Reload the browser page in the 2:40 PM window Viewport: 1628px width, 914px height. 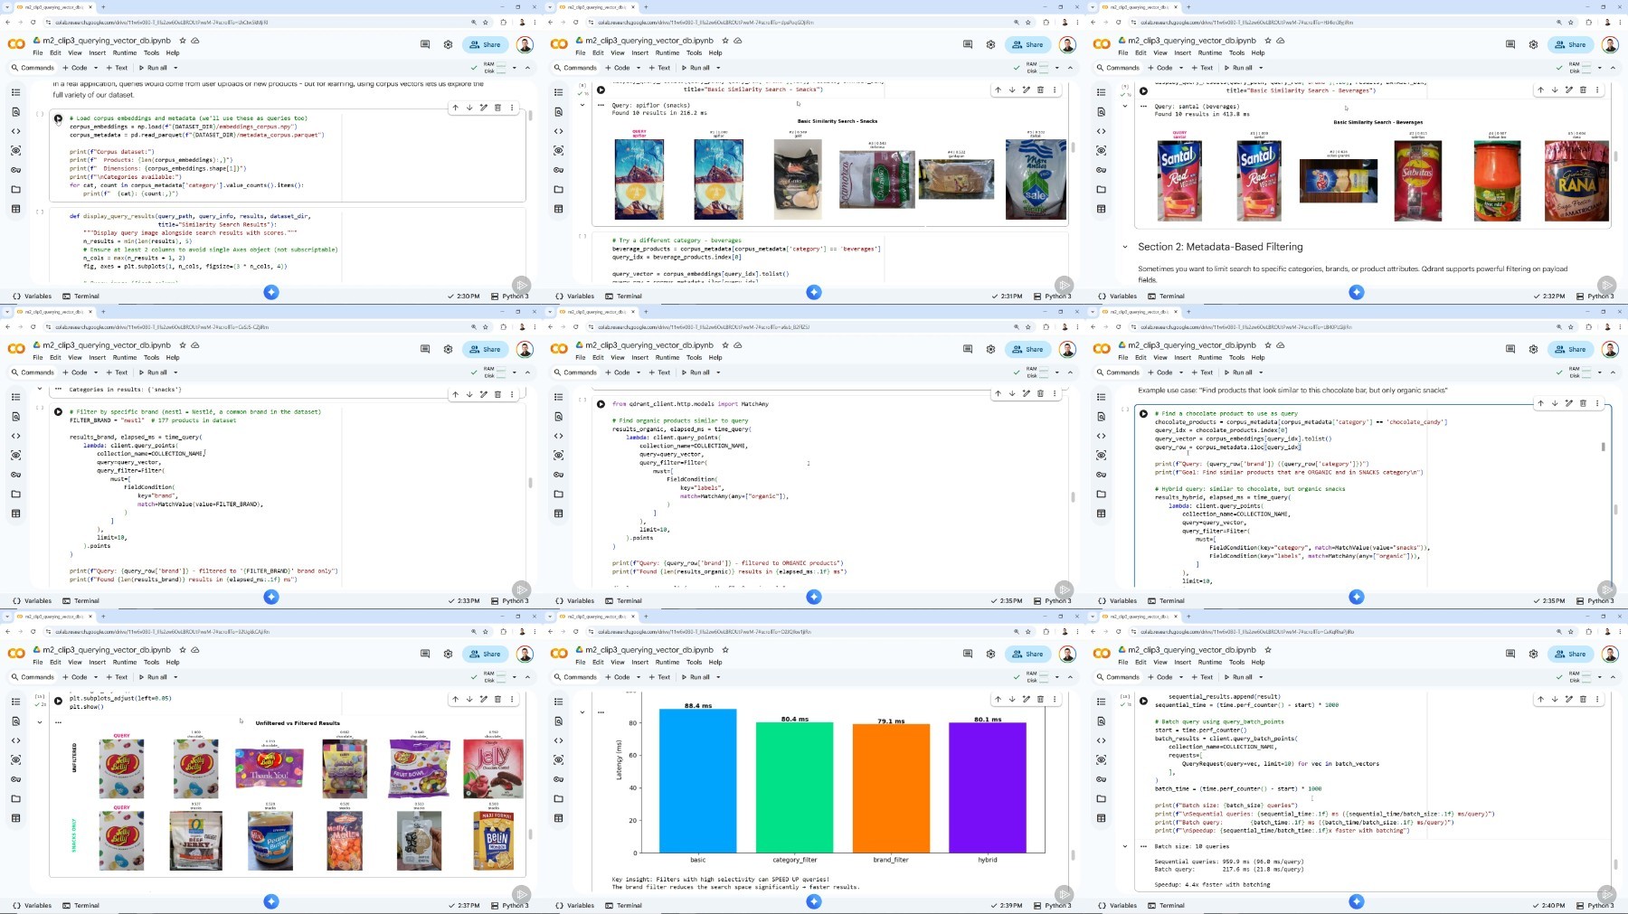pos(1119,632)
